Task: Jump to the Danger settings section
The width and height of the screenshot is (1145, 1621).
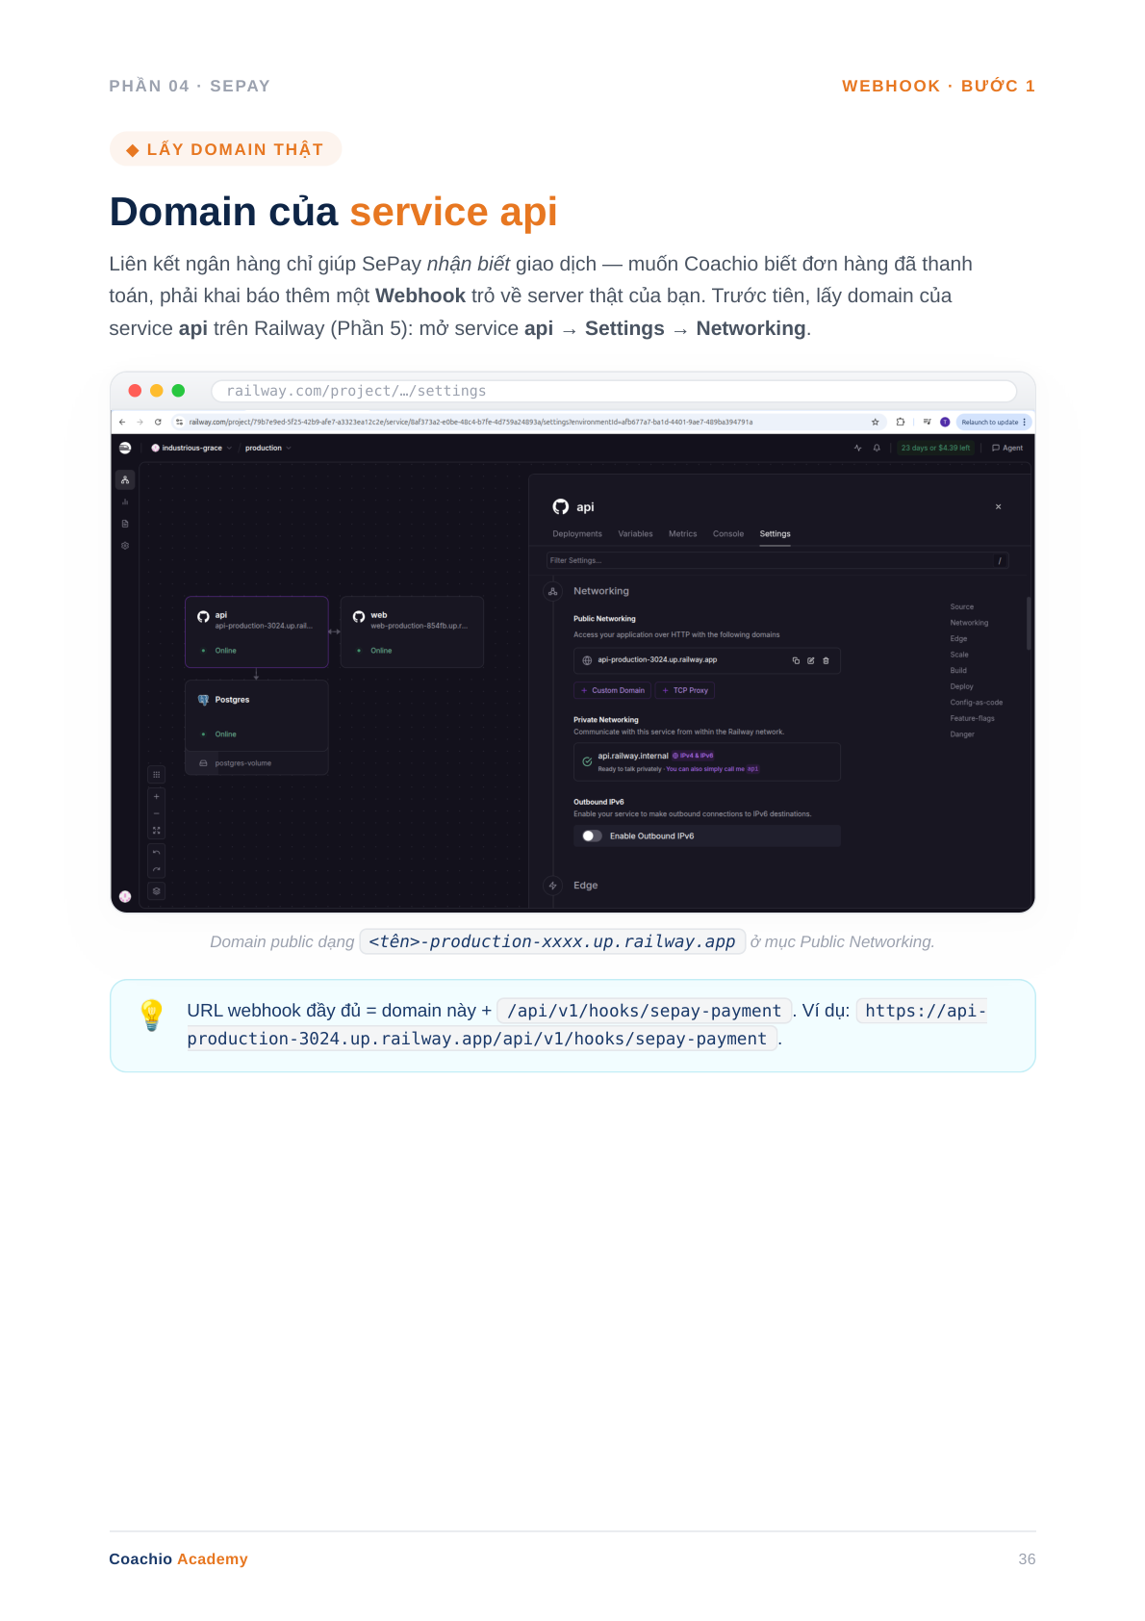Action: (962, 734)
